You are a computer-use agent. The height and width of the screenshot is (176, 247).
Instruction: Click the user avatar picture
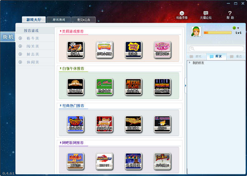coord(196,31)
